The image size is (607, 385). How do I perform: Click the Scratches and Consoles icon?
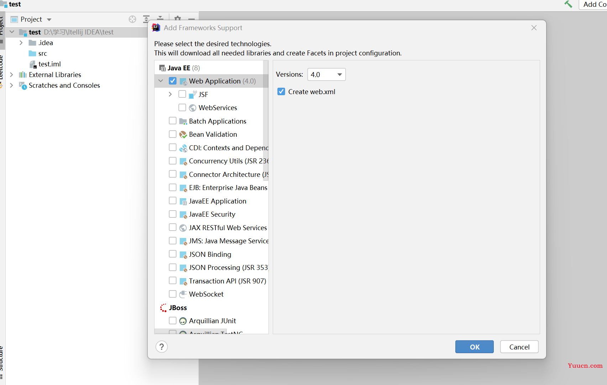[23, 86]
